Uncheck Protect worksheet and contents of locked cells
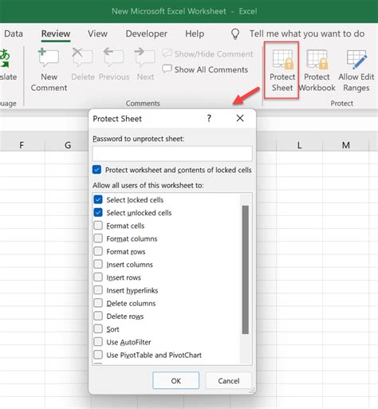This screenshot has height=409, width=378. (96, 170)
